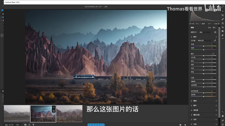
Task: Open zoom level 100% dropdown
Action: [19, 125]
